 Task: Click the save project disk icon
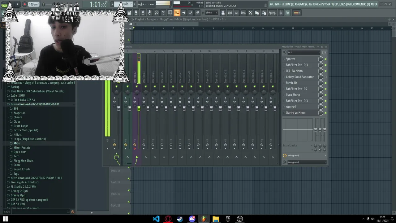pyautogui.click(x=129, y=13)
